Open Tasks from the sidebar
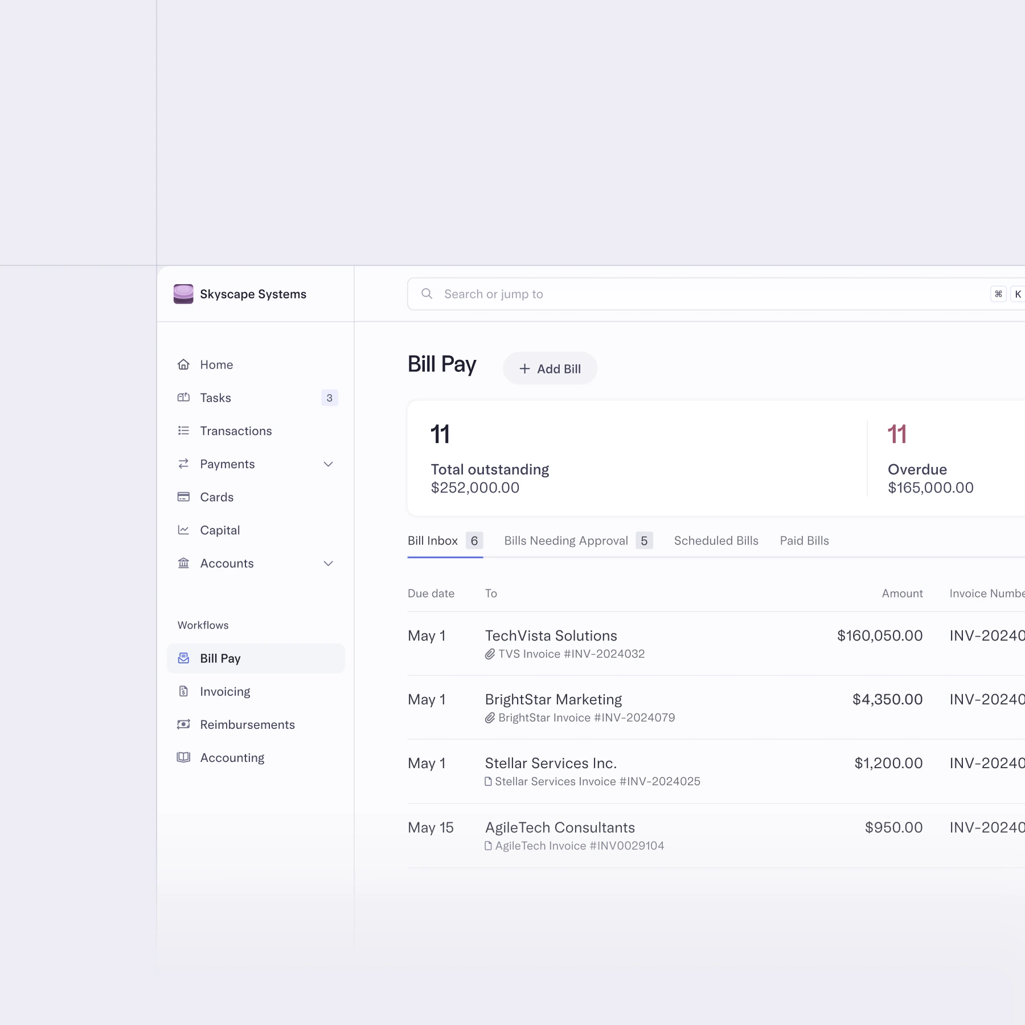This screenshot has height=1025, width=1025. 215,397
